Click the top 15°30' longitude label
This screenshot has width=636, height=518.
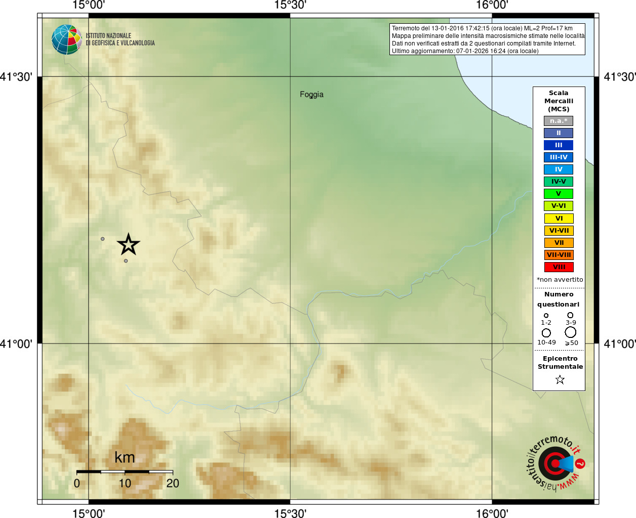pos(290,5)
